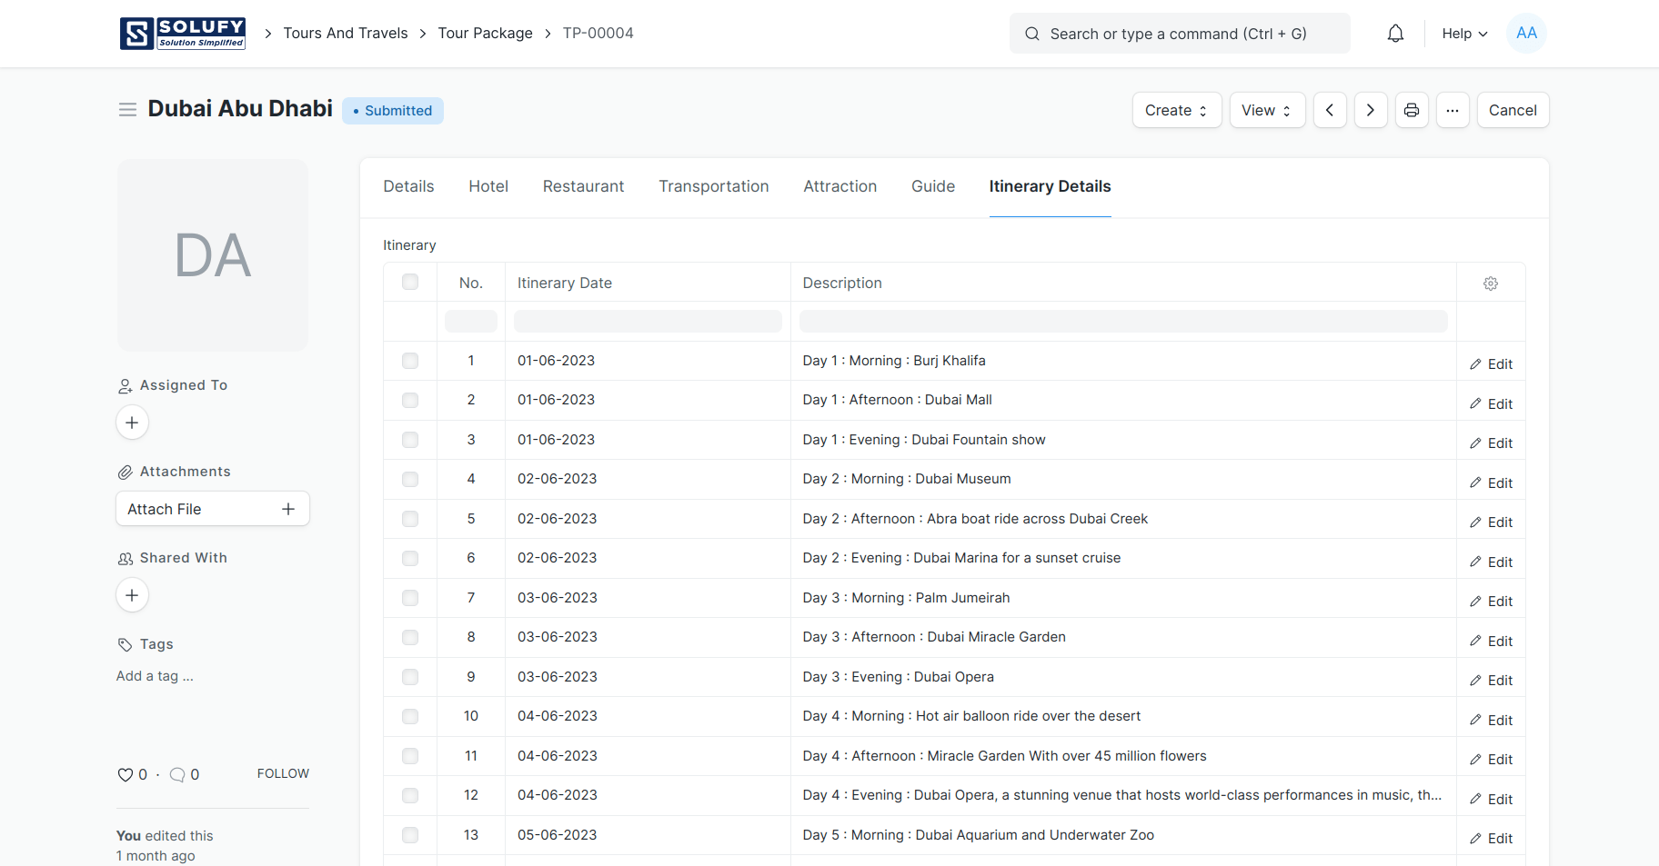
Task: Select Miracle Garden 45 million flowers description
Action: pos(1004,756)
